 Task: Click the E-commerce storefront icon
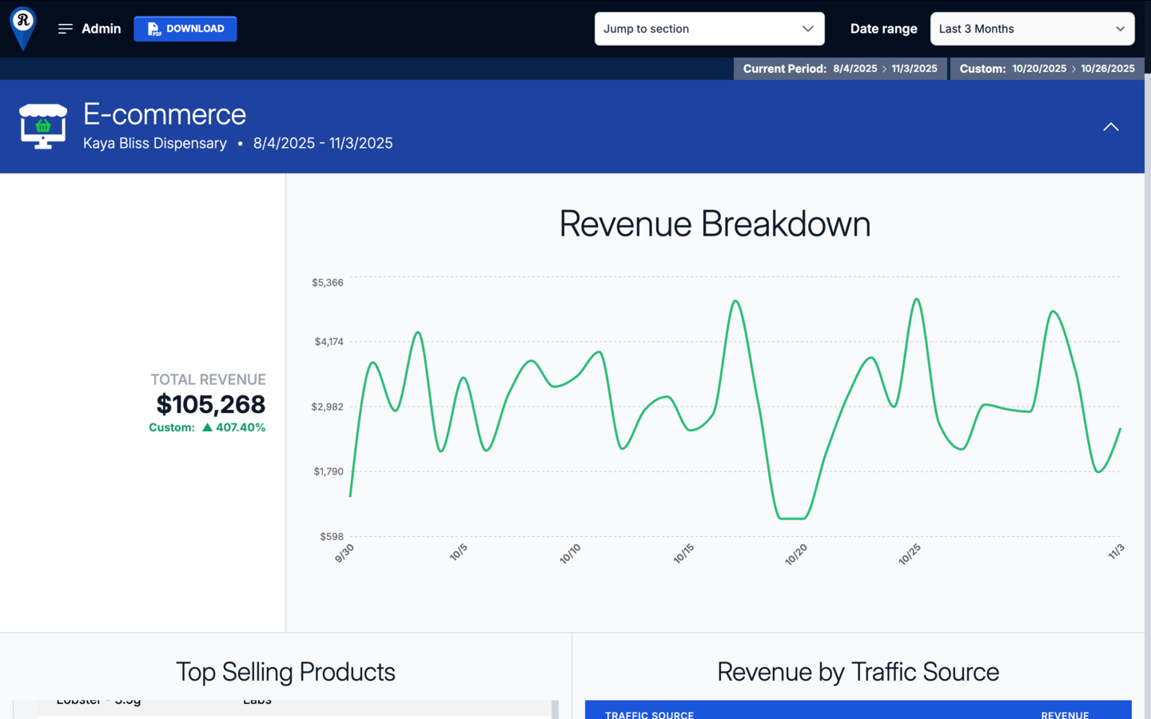point(43,126)
